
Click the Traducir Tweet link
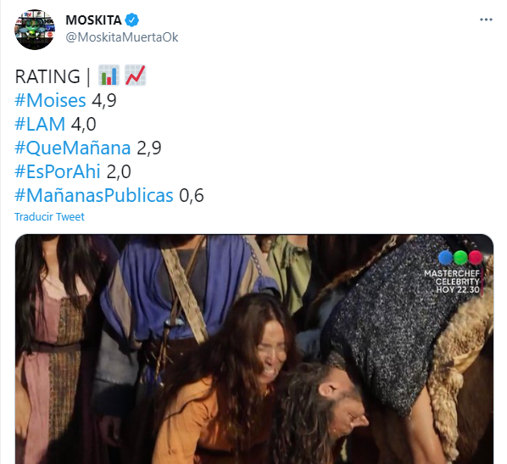point(49,216)
